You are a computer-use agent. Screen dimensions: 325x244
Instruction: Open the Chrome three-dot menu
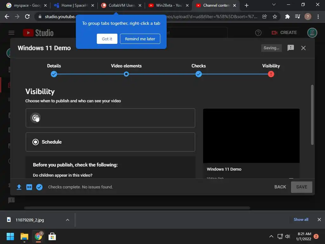318,17
